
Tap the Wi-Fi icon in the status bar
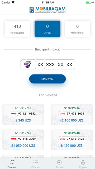point(13,2)
